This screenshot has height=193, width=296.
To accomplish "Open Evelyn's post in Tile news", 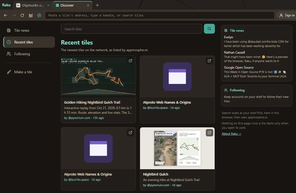I will click(x=256, y=42).
